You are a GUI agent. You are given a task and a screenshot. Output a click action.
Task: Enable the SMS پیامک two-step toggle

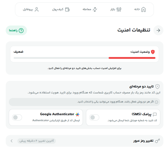click(94, 117)
